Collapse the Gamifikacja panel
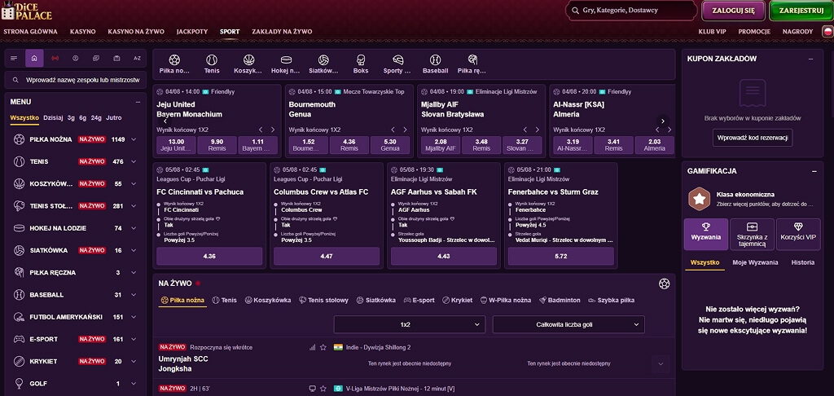Viewport: 834px width, 396px height. (x=814, y=171)
